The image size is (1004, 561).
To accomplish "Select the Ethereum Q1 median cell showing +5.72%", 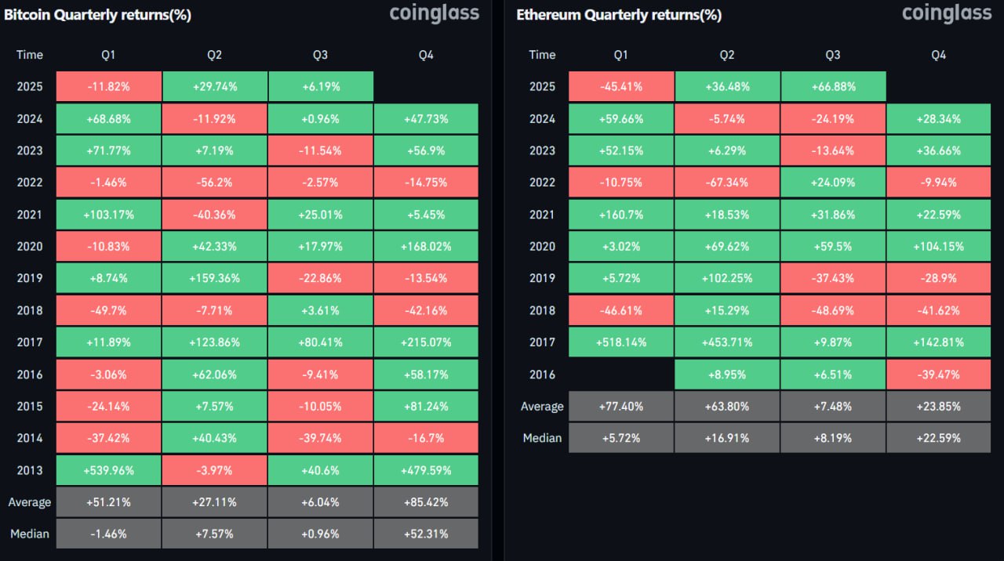I will click(x=621, y=438).
